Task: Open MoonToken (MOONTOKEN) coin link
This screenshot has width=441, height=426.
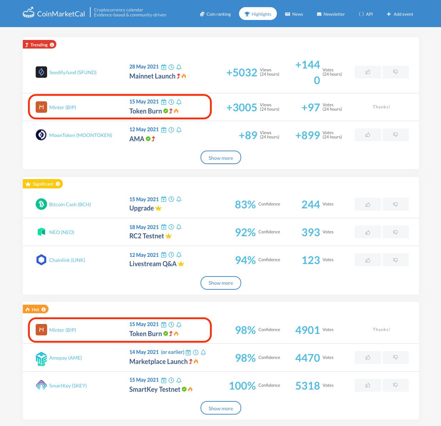Action: (81, 135)
